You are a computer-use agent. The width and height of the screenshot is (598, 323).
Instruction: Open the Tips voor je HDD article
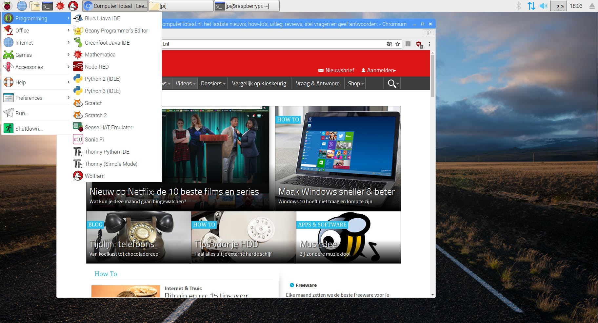click(244, 237)
